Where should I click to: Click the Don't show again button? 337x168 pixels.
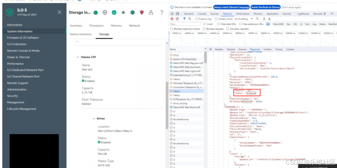pos(291,7)
